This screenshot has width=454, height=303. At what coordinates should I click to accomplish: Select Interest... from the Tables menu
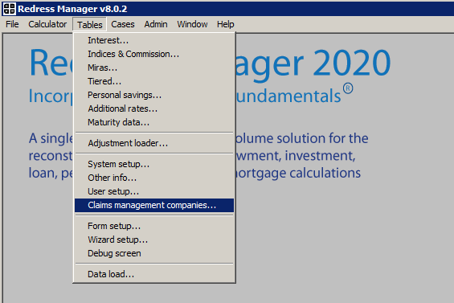[x=154, y=40]
